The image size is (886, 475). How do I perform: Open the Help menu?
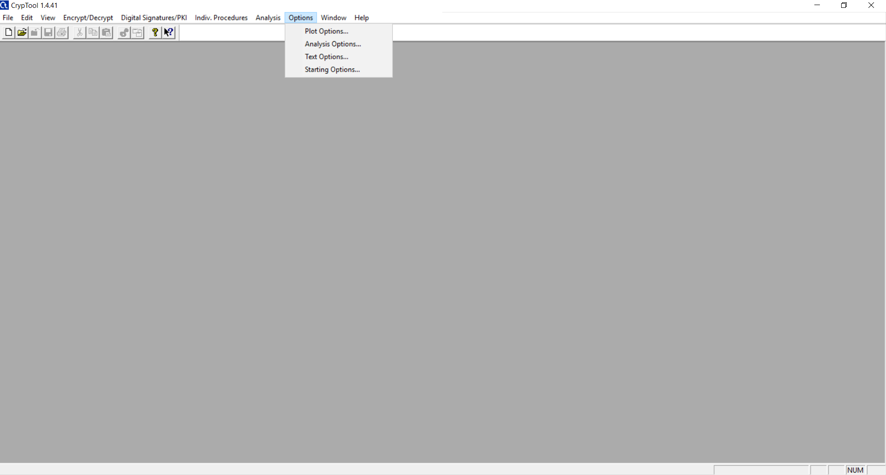coord(361,18)
